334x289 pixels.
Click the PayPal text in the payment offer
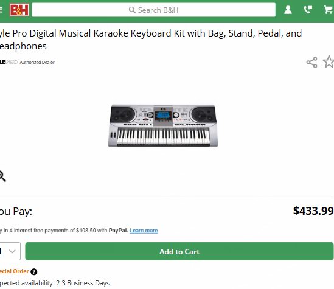(x=118, y=231)
